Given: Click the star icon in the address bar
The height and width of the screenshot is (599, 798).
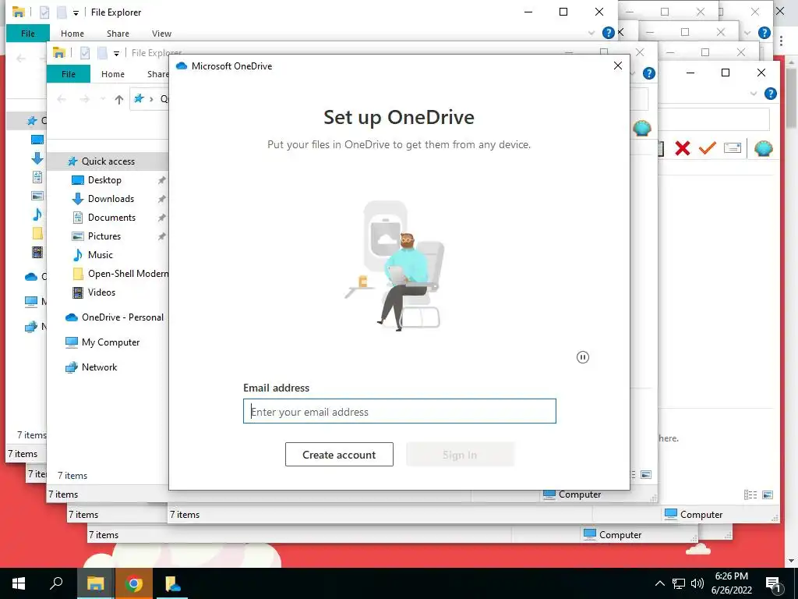Looking at the screenshot, I should (139, 99).
